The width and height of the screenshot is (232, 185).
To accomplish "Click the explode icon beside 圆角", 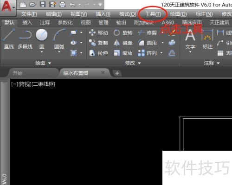I will 172,43.
